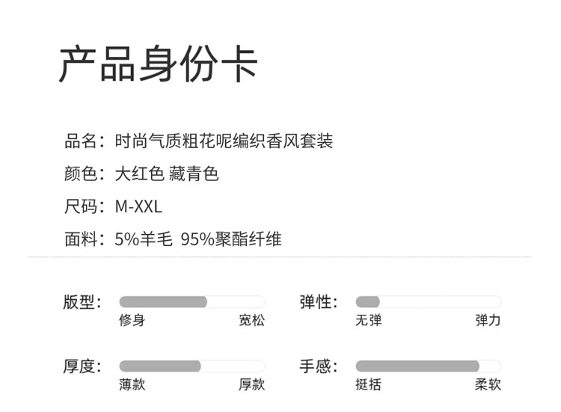Click the 5%羊毛 fabric text
Viewport: 561px width, 412px height.
144,240
